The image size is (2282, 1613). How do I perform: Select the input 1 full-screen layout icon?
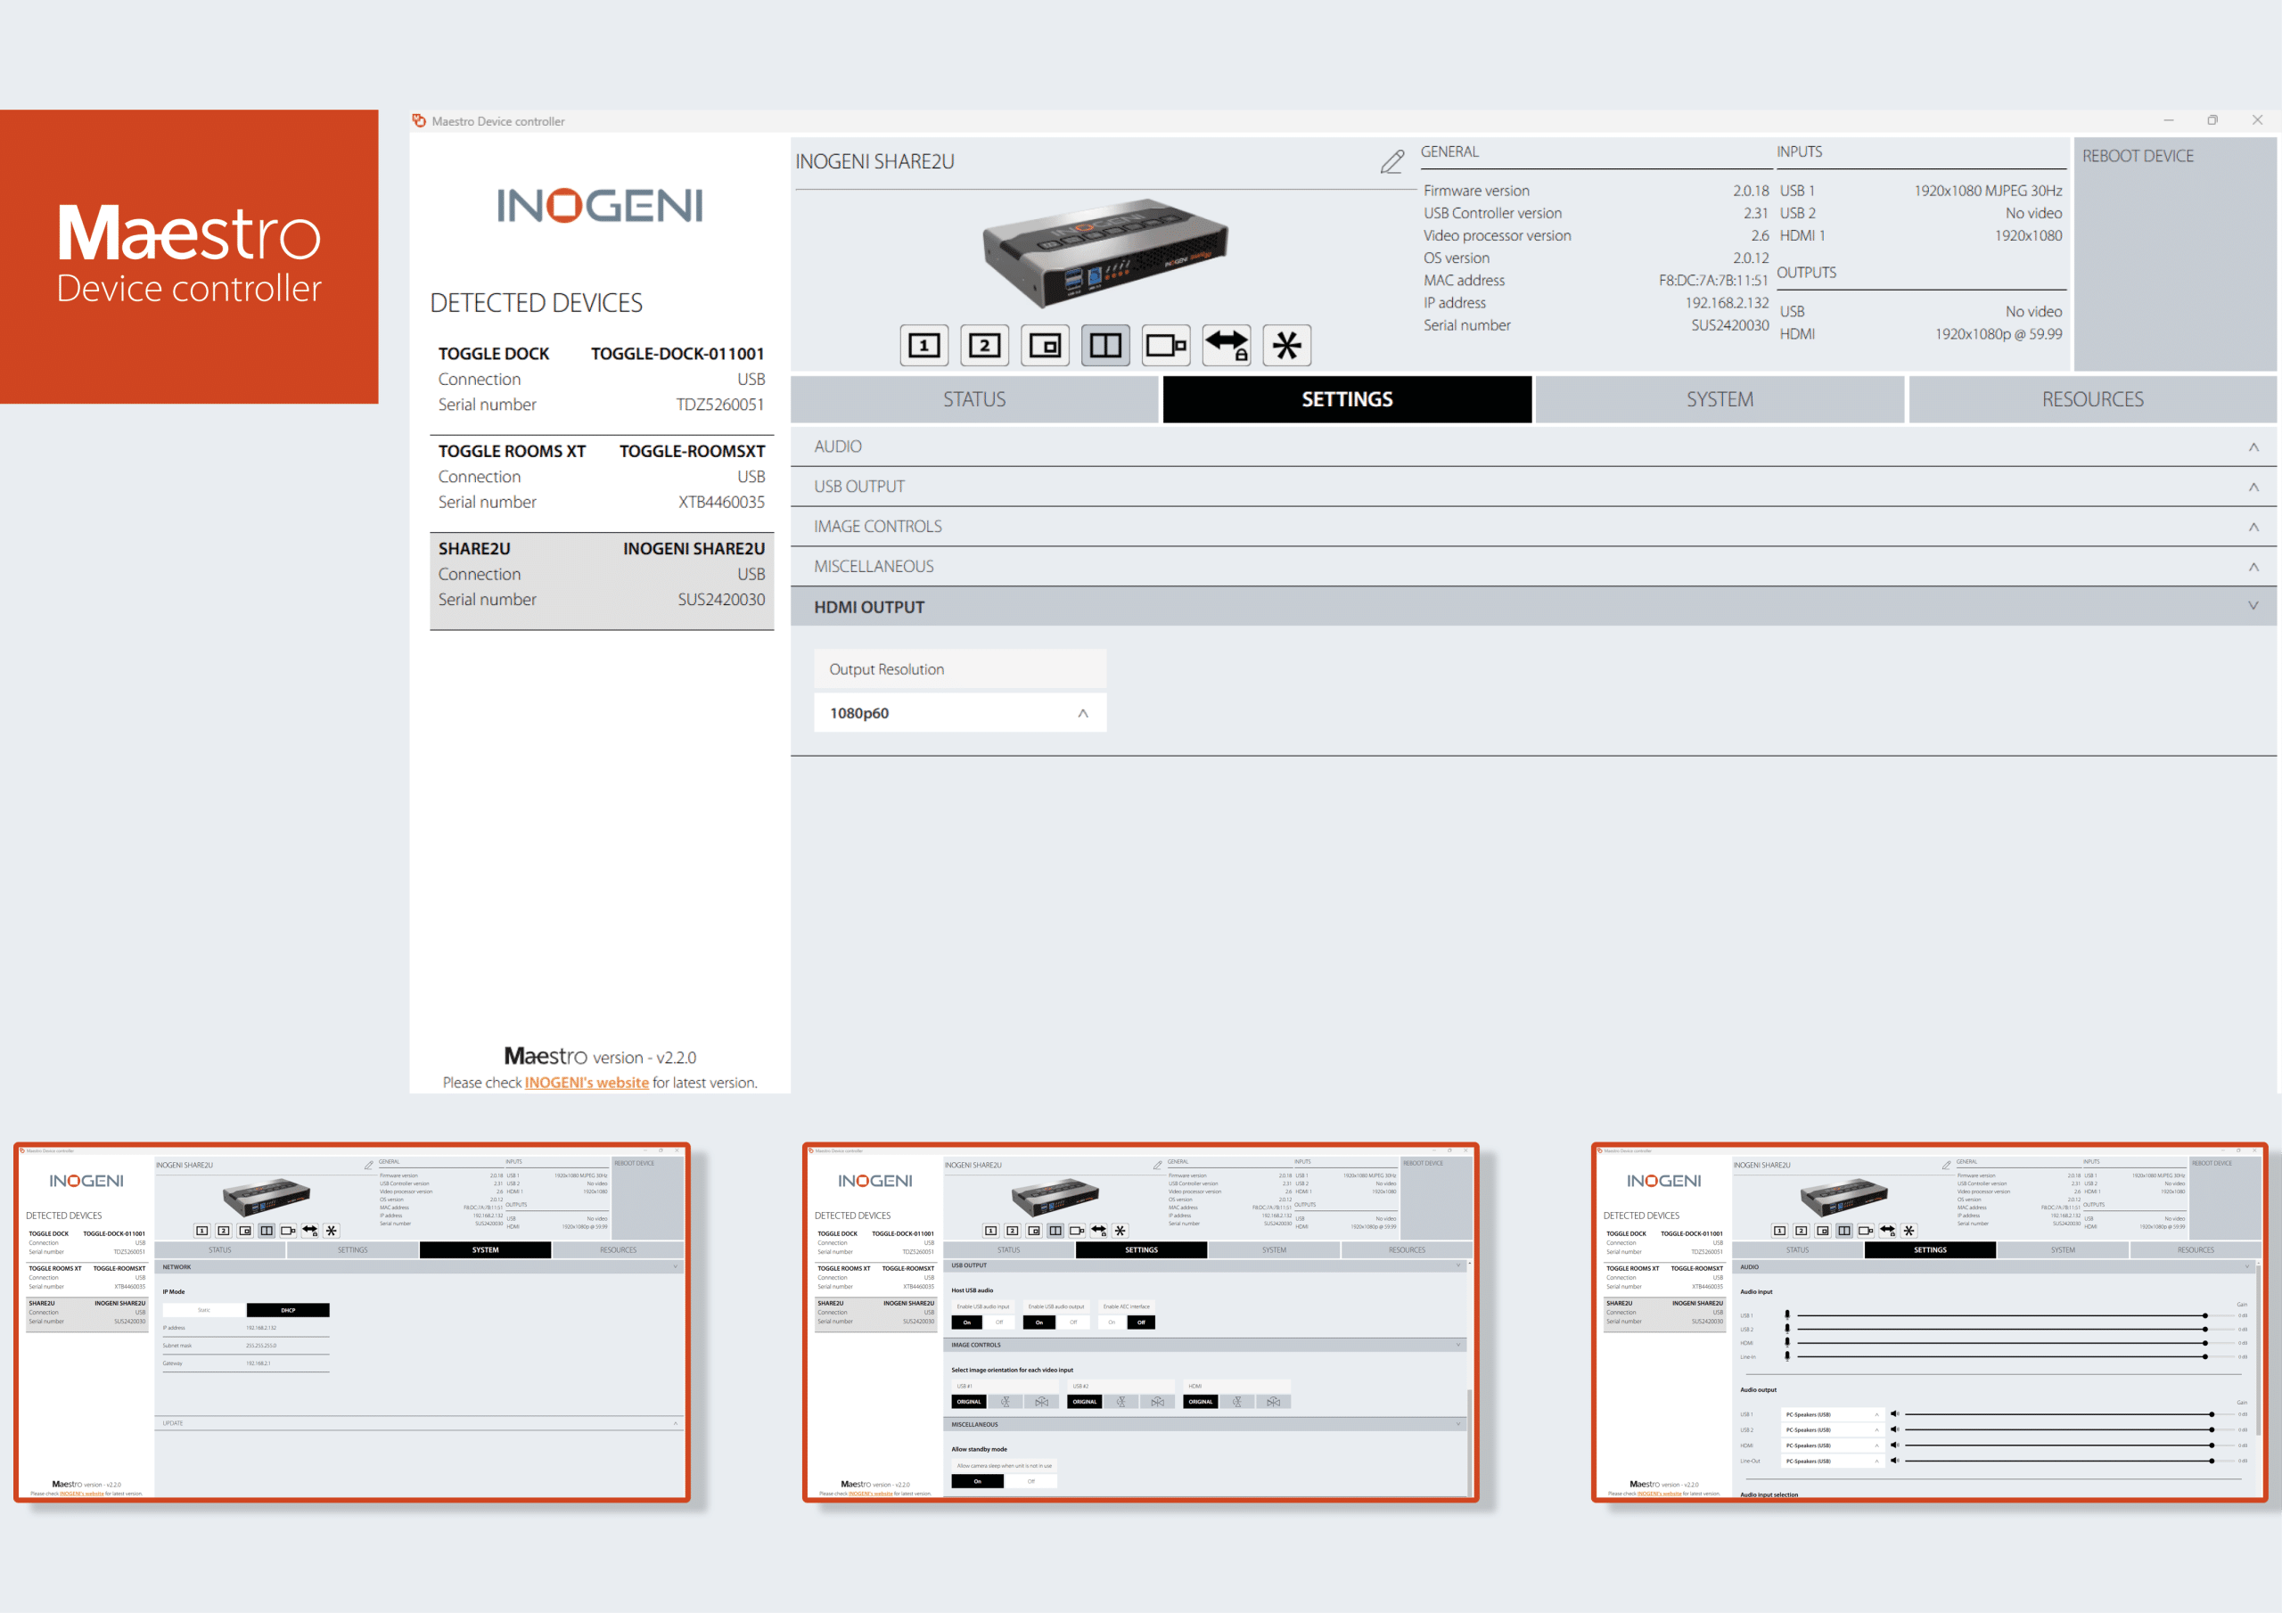923,346
